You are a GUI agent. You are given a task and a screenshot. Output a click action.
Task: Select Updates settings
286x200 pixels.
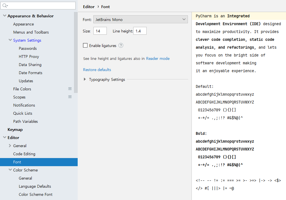click(x=26, y=81)
